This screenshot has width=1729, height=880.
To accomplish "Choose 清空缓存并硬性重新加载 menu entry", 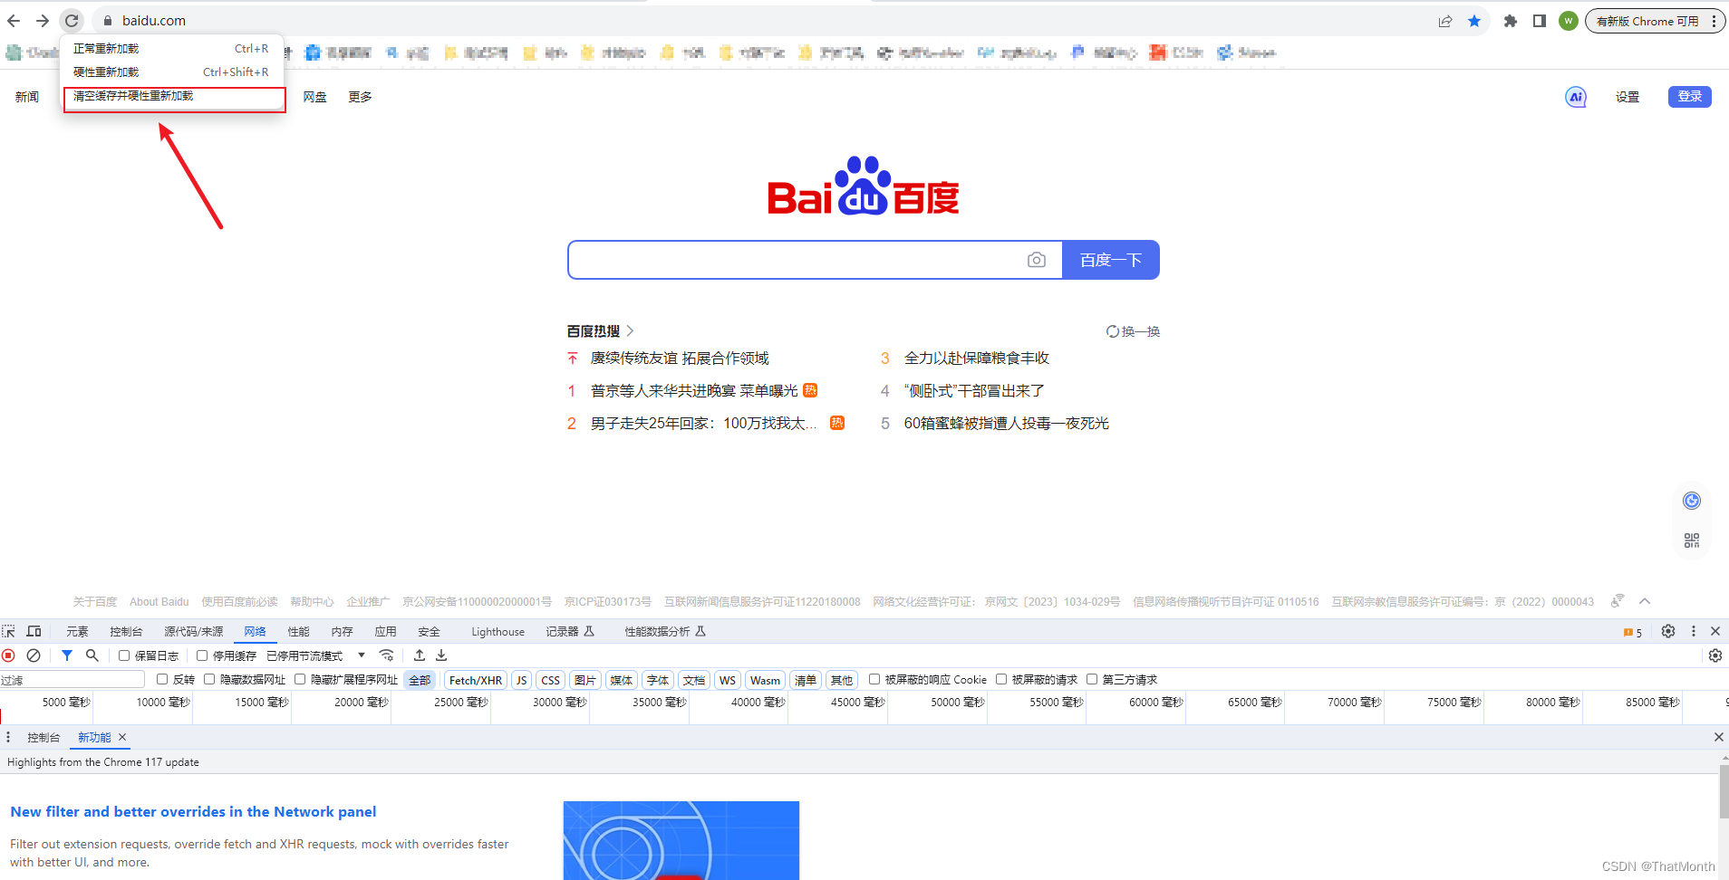I will [x=174, y=96].
